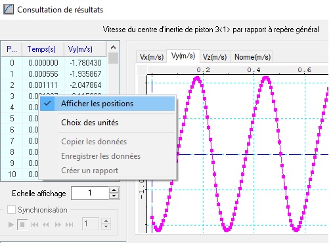
Task: Select time cell 0.001111
Action: coord(43,85)
